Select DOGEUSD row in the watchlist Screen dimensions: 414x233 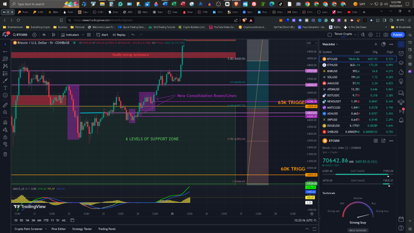pos(358,126)
